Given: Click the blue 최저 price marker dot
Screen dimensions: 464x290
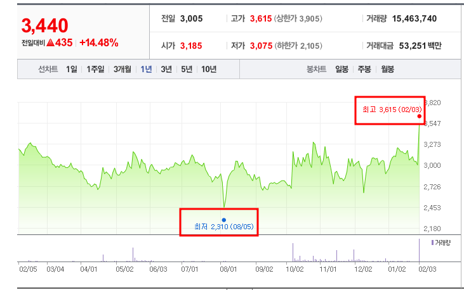Looking at the screenshot, I should [223, 220].
